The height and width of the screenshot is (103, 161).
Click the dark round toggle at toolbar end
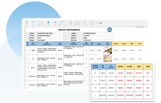pos(101,23)
